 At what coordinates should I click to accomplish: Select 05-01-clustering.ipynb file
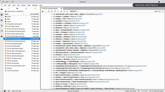tap(22, 53)
